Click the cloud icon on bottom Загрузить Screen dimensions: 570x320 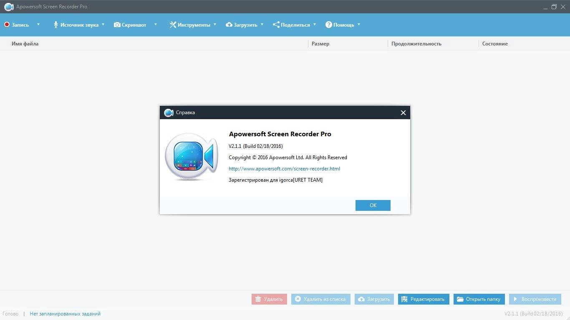coord(361,299)
